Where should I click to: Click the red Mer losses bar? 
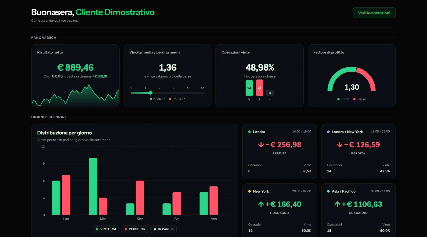pos(140,198)
